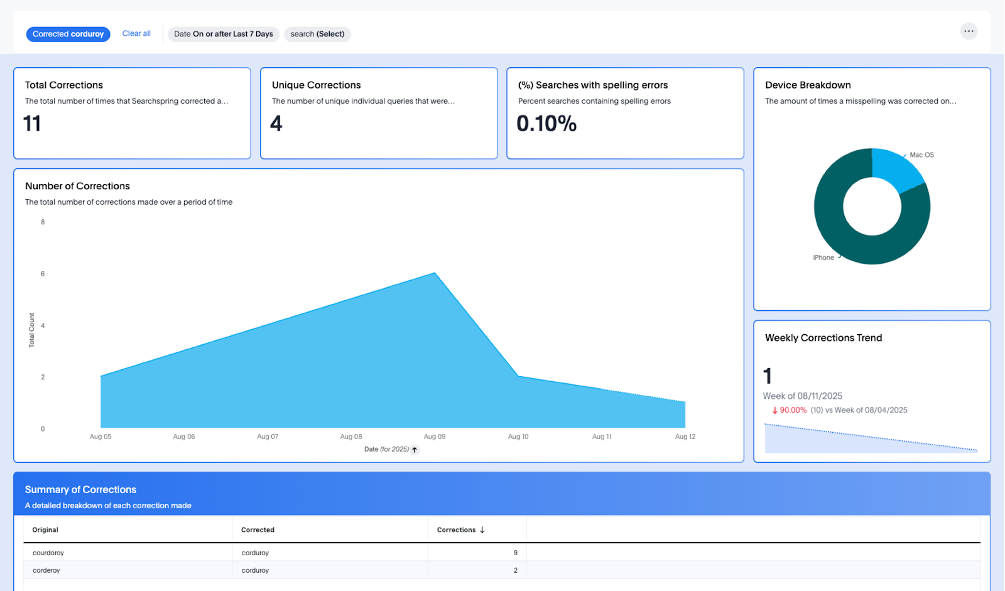The height and width of the screenshot is (591, 1005).
Task: Open the search (Select) filter dropdown
Action: pyautogui.click(x=317, y=35)
